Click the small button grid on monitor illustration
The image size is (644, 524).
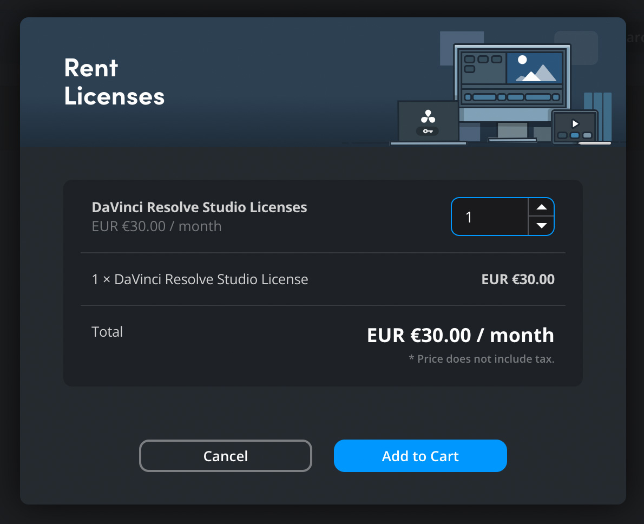477,63
